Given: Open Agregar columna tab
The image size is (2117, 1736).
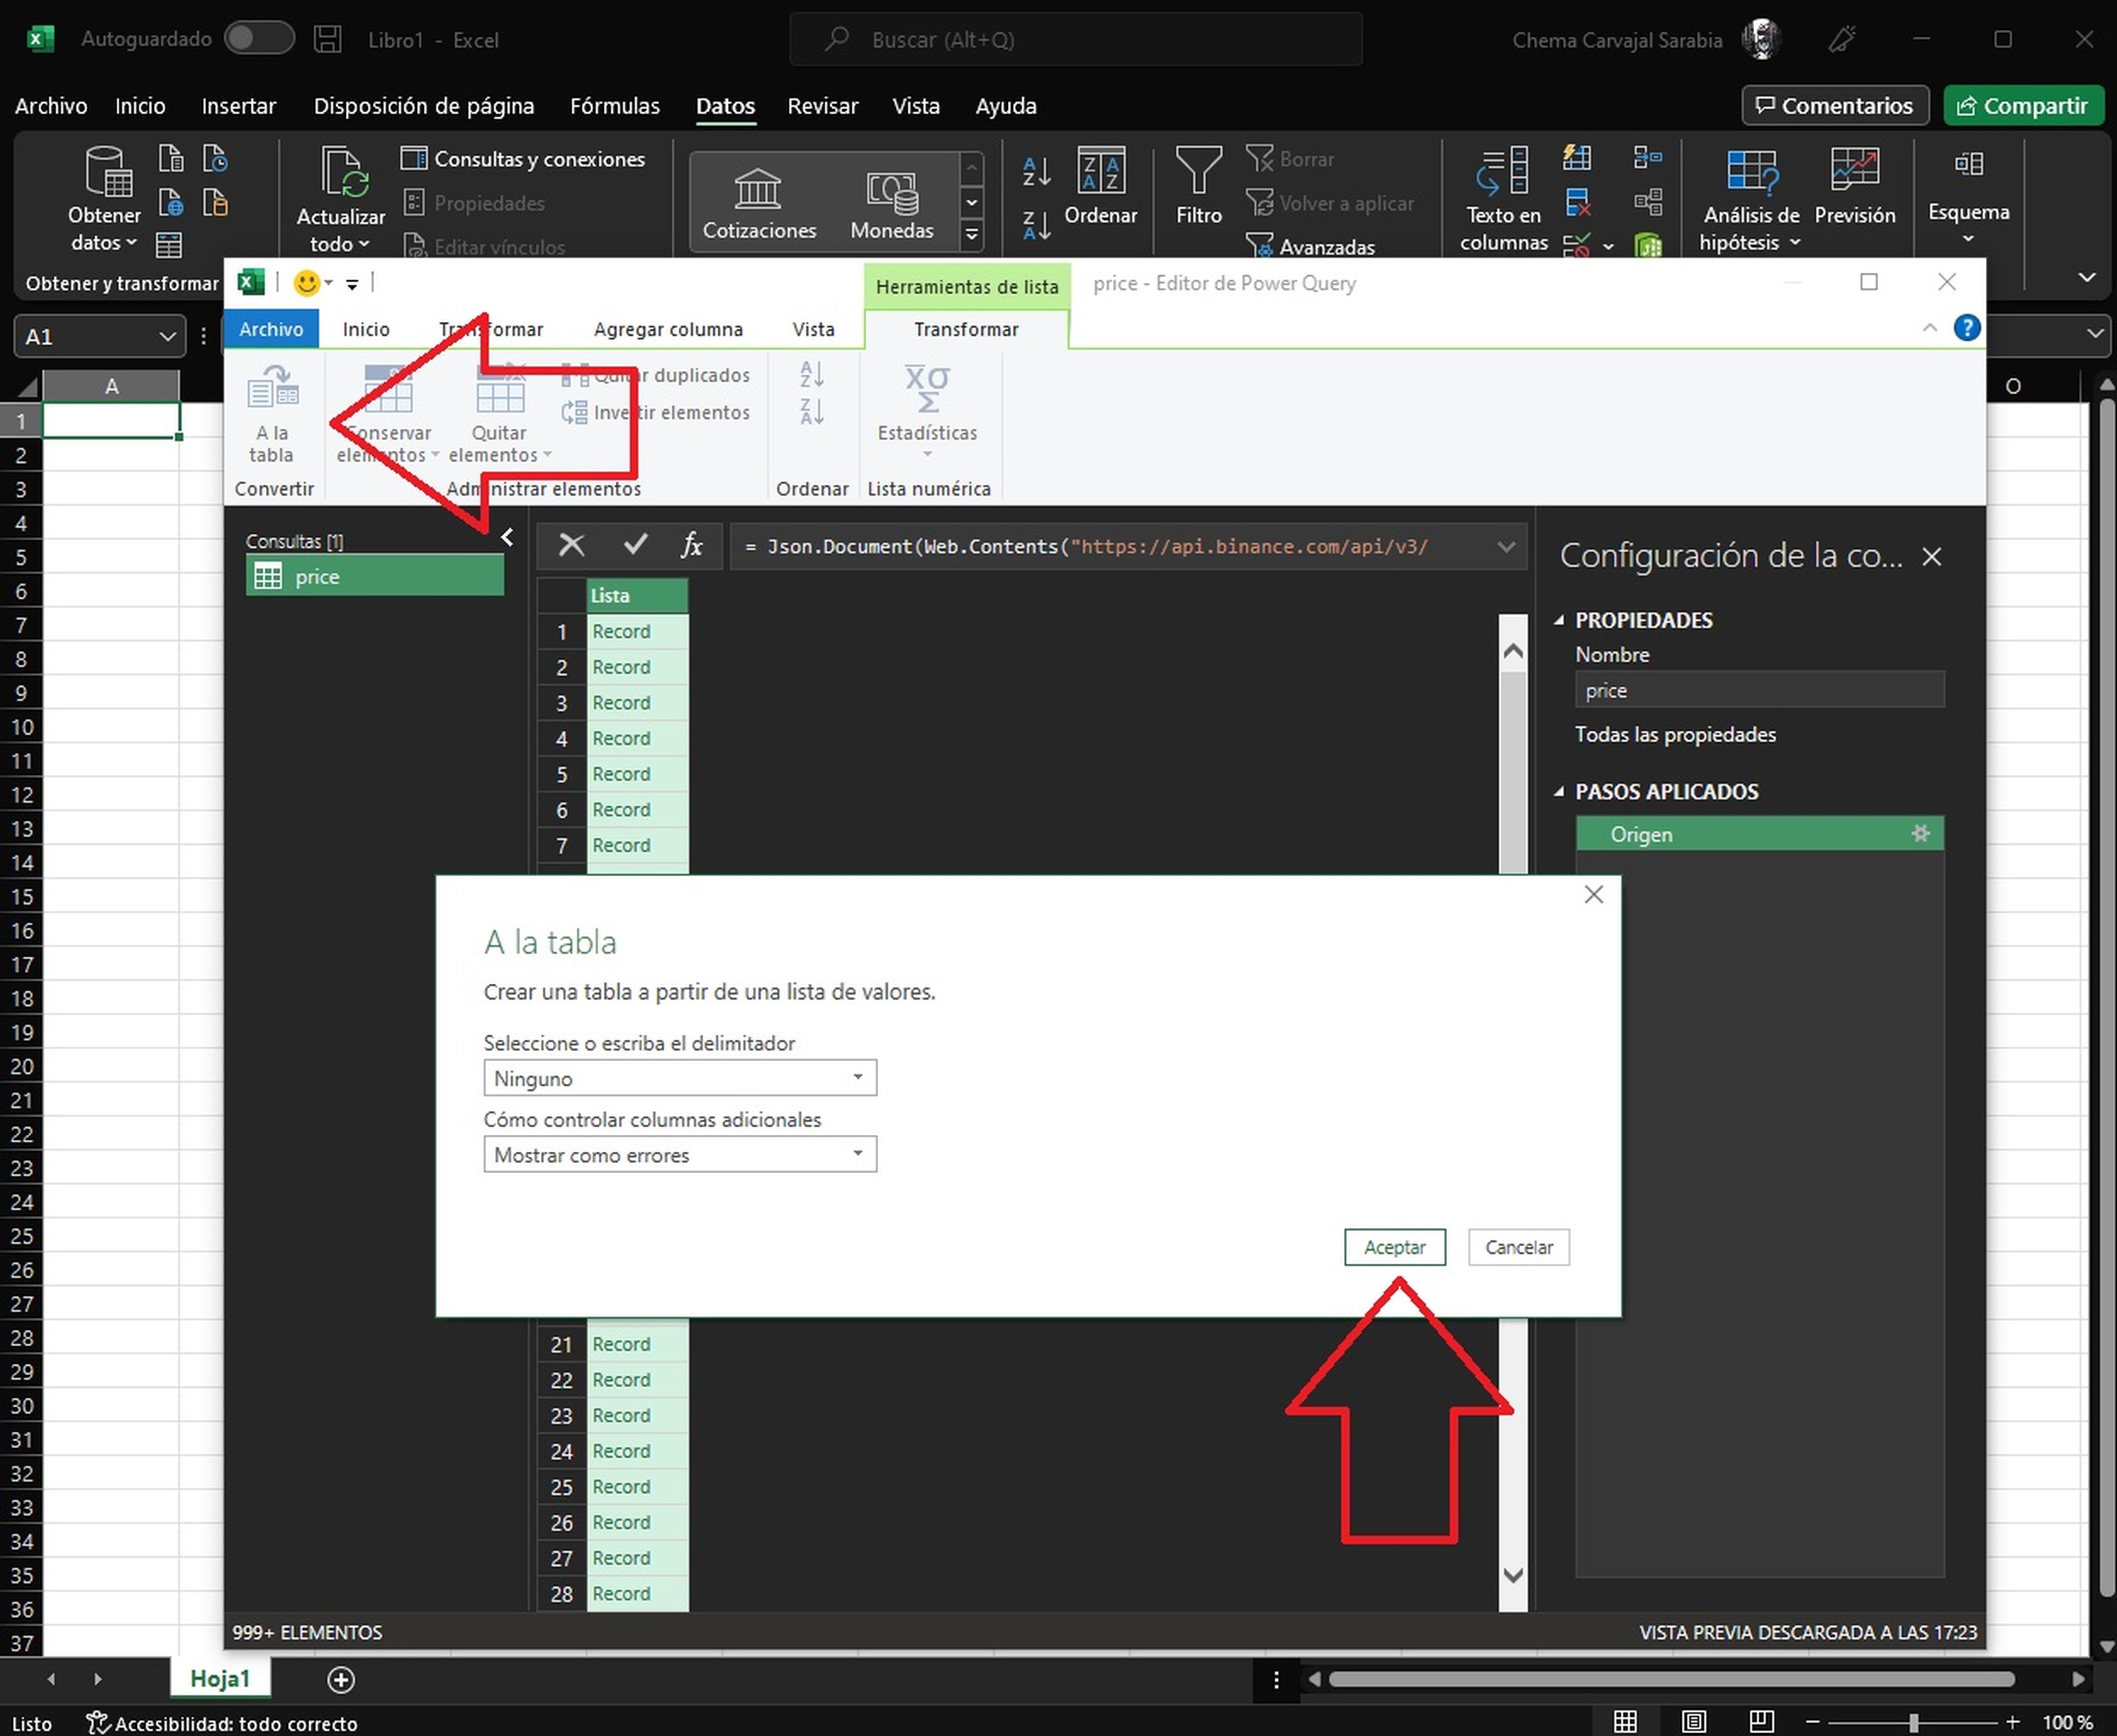Looking at the screenshot, I should point(668,329).
